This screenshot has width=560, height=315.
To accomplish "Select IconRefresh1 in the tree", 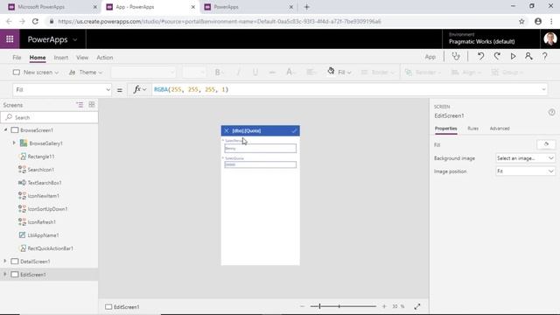I will click(41, 222).
